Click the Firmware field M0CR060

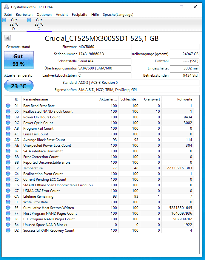[x=104, y=47]
